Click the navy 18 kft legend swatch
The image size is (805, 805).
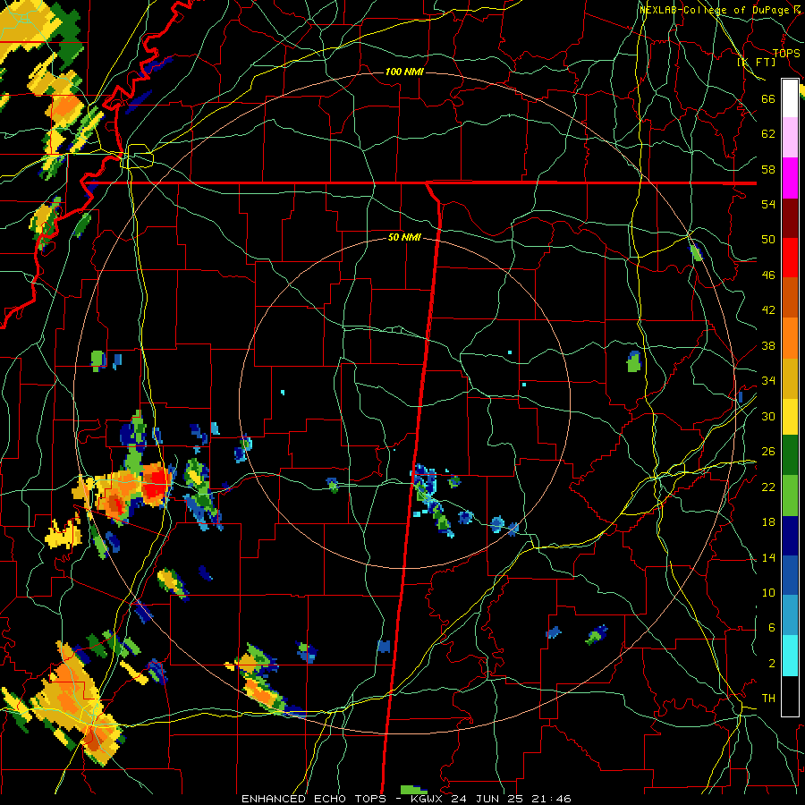(790, 536)
